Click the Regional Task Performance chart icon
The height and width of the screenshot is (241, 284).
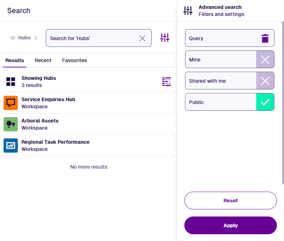click(11, 146)
